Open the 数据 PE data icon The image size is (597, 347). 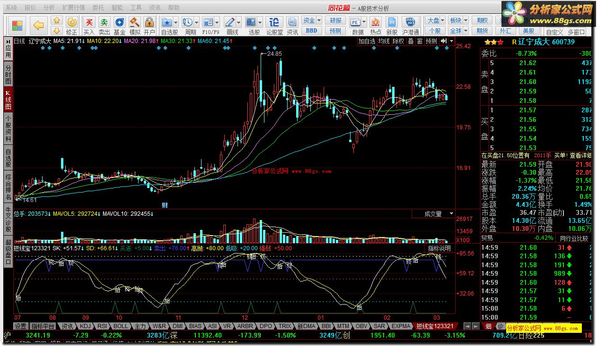(x=355, y=22)
